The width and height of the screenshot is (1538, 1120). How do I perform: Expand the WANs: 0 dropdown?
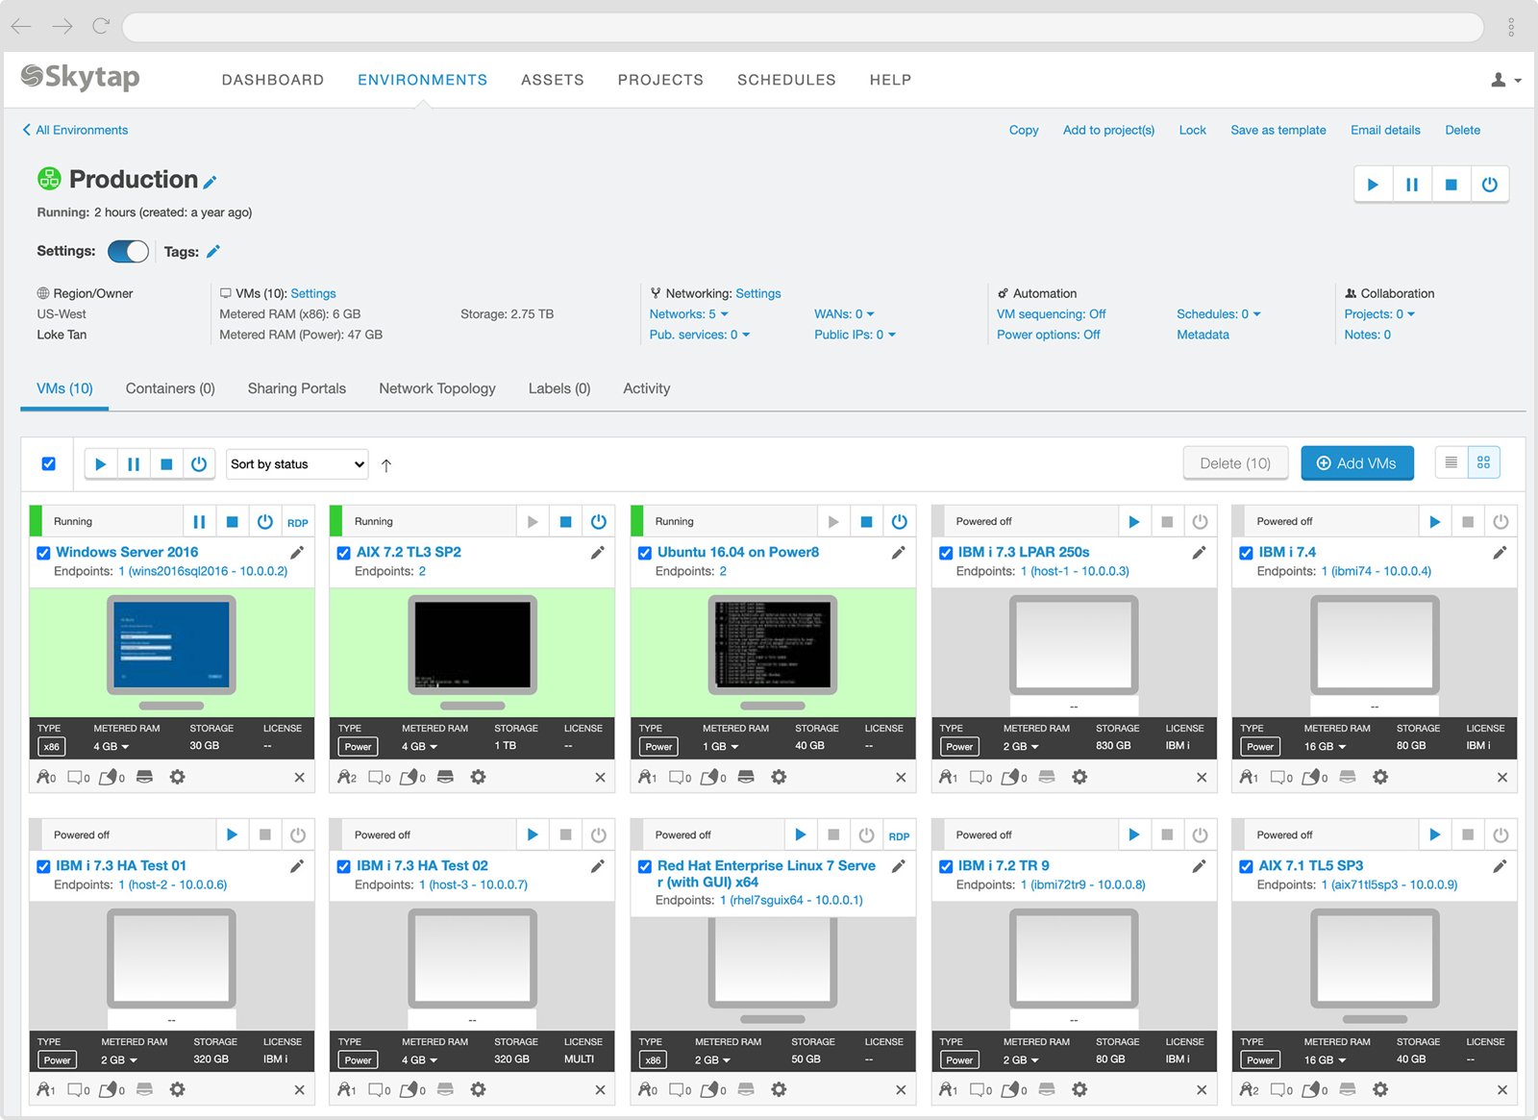tap(844, 314)
